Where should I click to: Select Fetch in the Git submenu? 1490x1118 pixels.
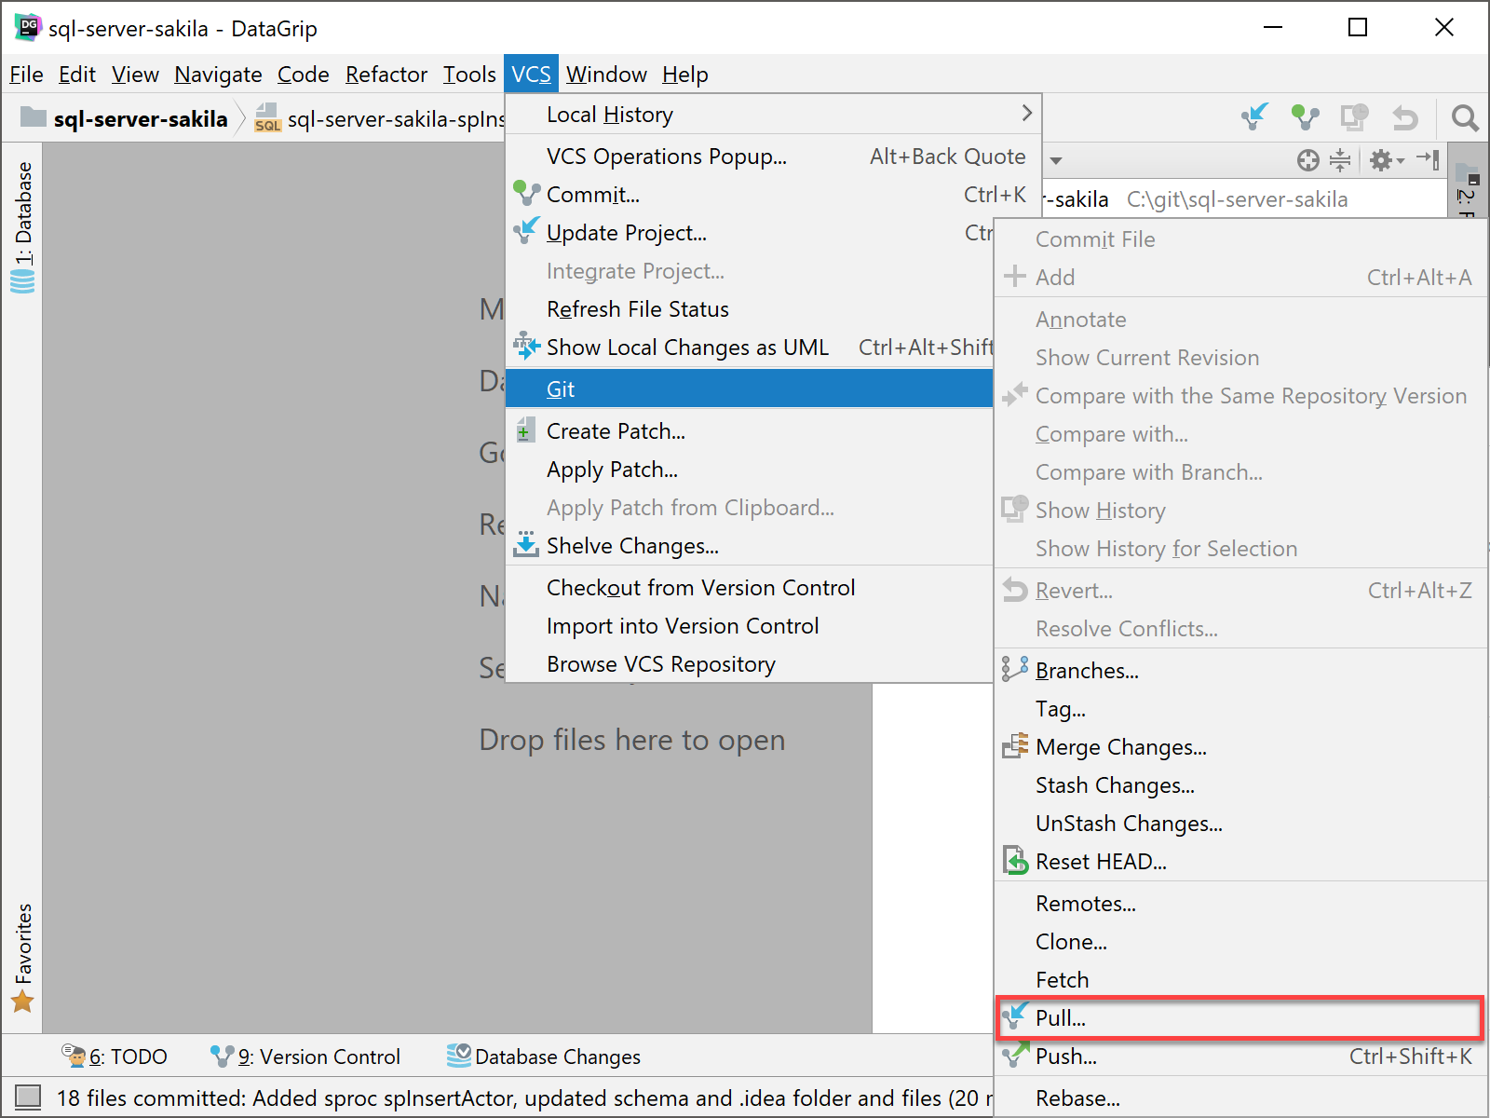point(1240,980)
